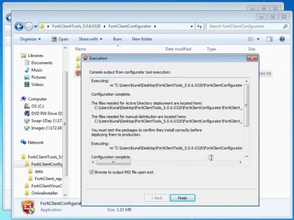Image resolution: width=294 pixels, height=220 pixels.
Task: Select Network in navigation pane
Action: [x=36, y=143]
